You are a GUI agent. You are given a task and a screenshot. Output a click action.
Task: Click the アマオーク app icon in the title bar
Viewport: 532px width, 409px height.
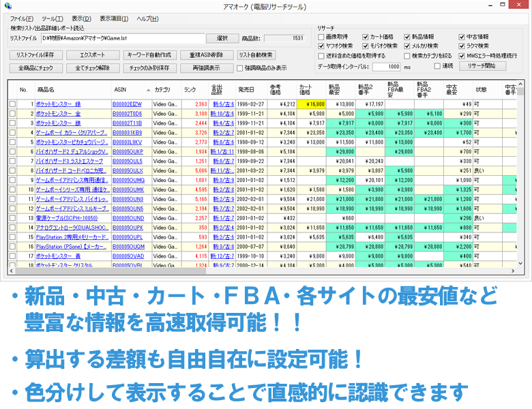(8, 6)
